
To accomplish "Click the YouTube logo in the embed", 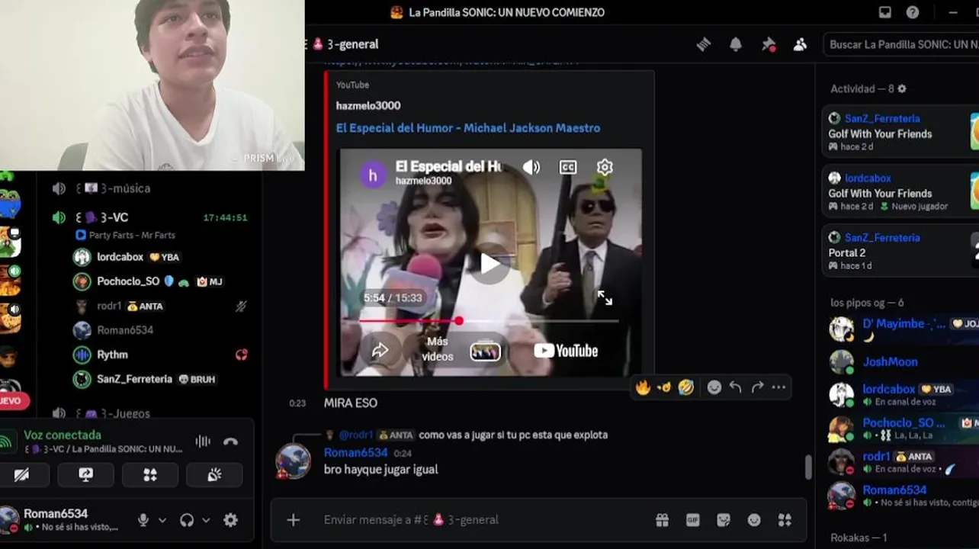I will pyautogui.click(x=566, y=351).
